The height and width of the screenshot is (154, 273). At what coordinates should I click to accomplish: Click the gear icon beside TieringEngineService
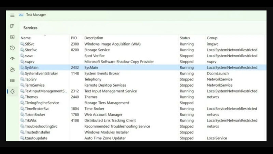22,103
